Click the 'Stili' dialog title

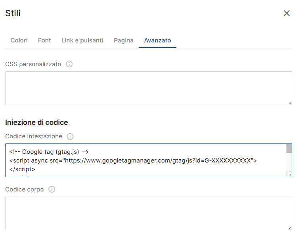[x=13, y=13]
